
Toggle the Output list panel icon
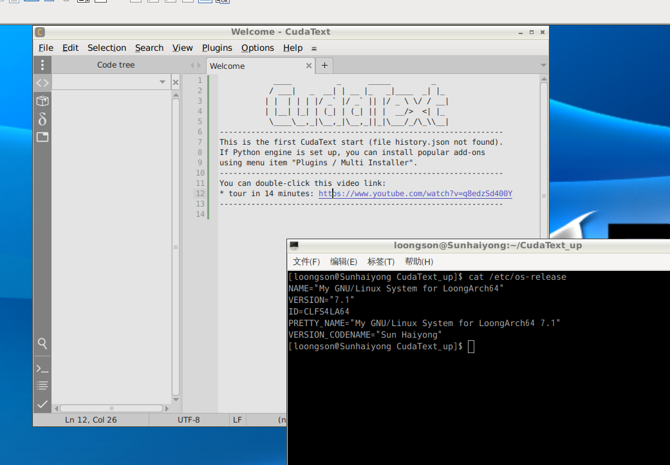pyautogui.click(x=42, y=386)
